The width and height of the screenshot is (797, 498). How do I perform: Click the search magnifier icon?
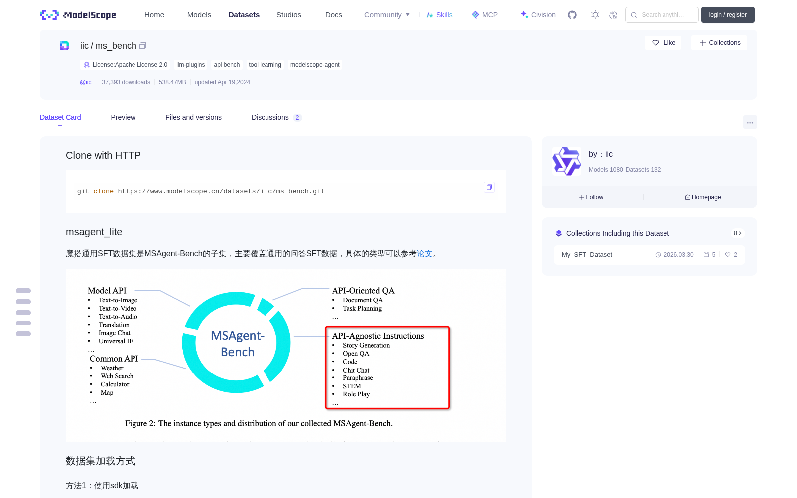[634, 15]
